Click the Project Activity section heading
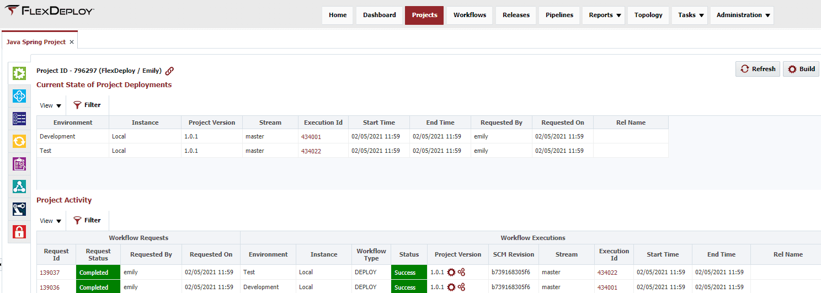The width and height of the screenshot is (821, 293). click(x=64, y=200)
